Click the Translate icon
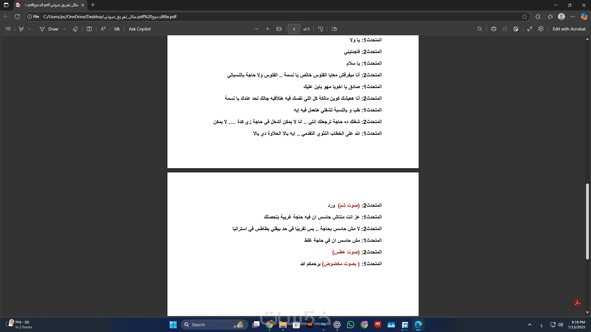The image size is (591, 332). (x=117, y=29)
